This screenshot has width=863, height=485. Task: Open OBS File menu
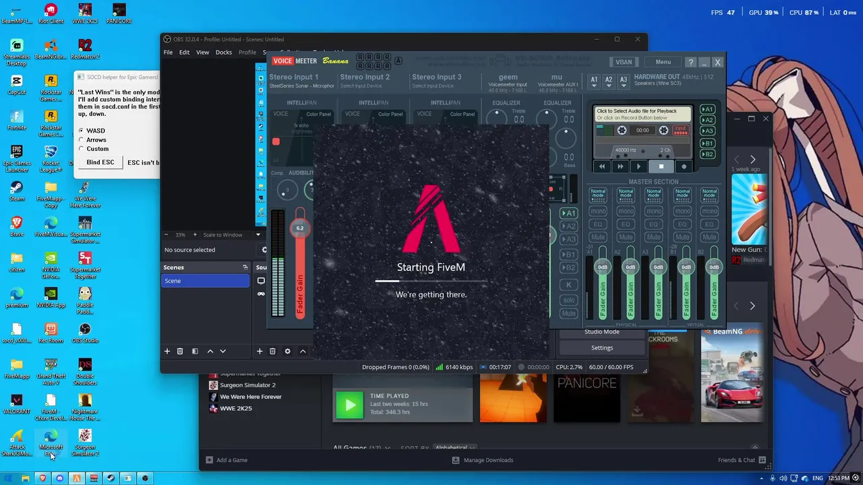point(168,53)
